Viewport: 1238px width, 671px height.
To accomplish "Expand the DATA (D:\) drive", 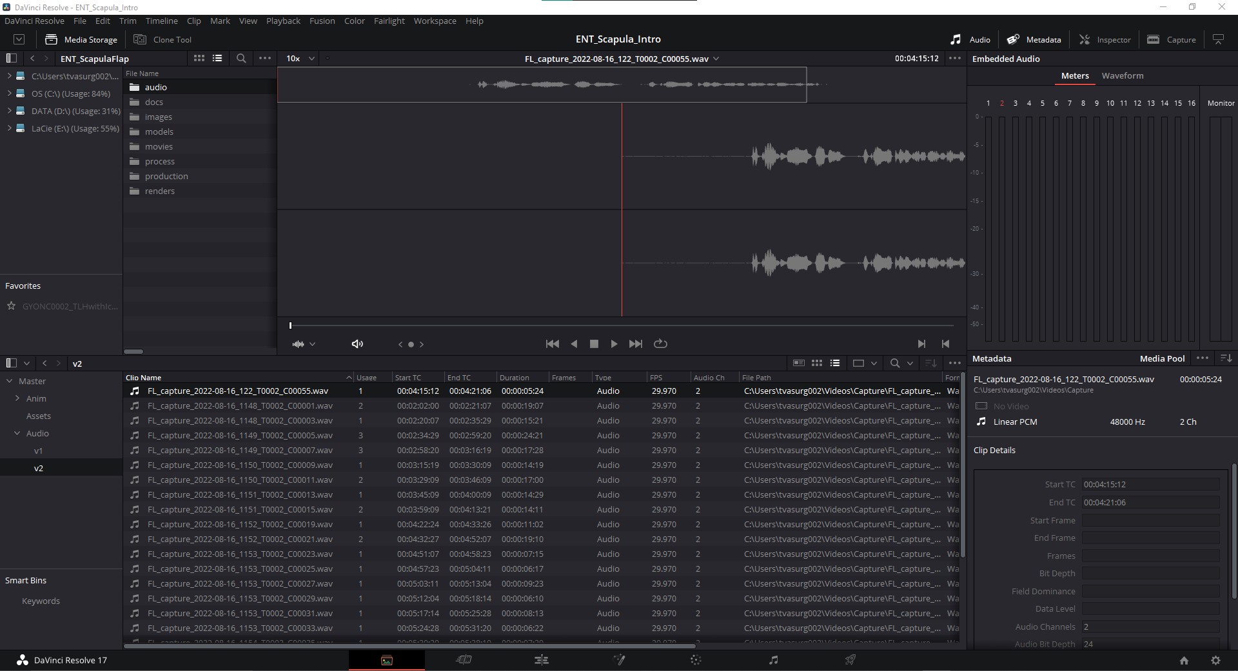I will pyautogui.click(x=9, y=111).
